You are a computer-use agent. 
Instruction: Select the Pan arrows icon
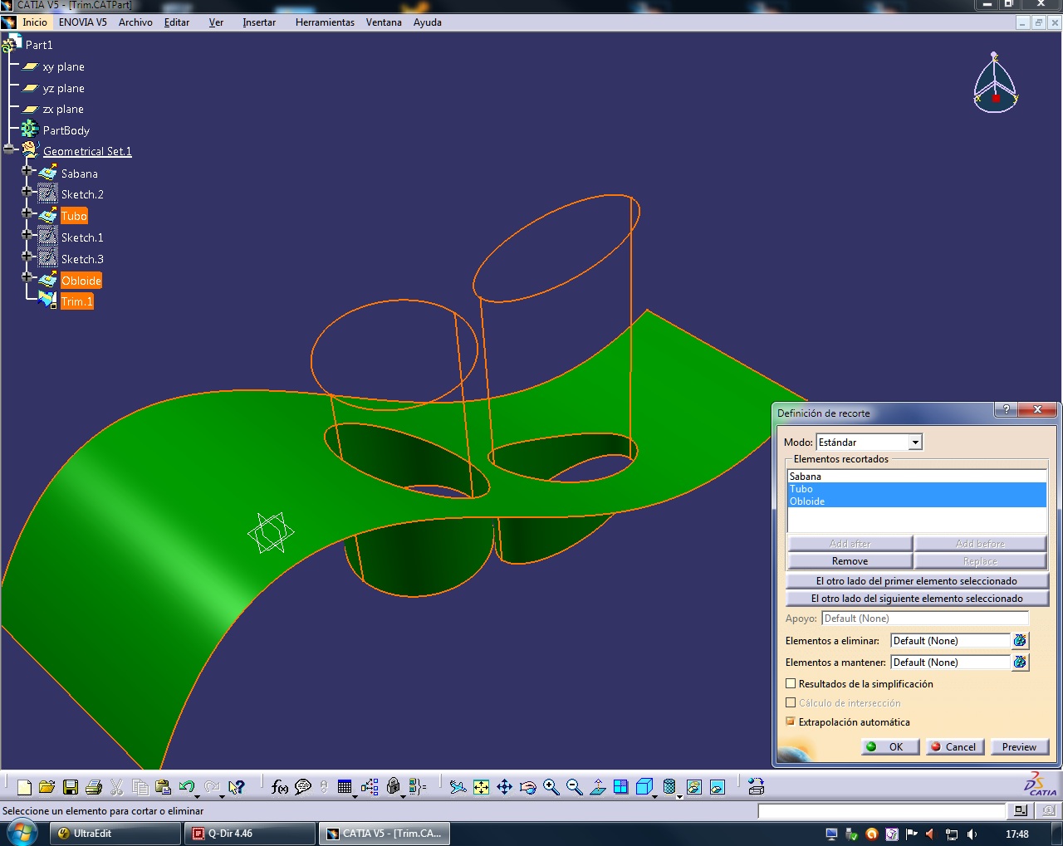(504, 787)
